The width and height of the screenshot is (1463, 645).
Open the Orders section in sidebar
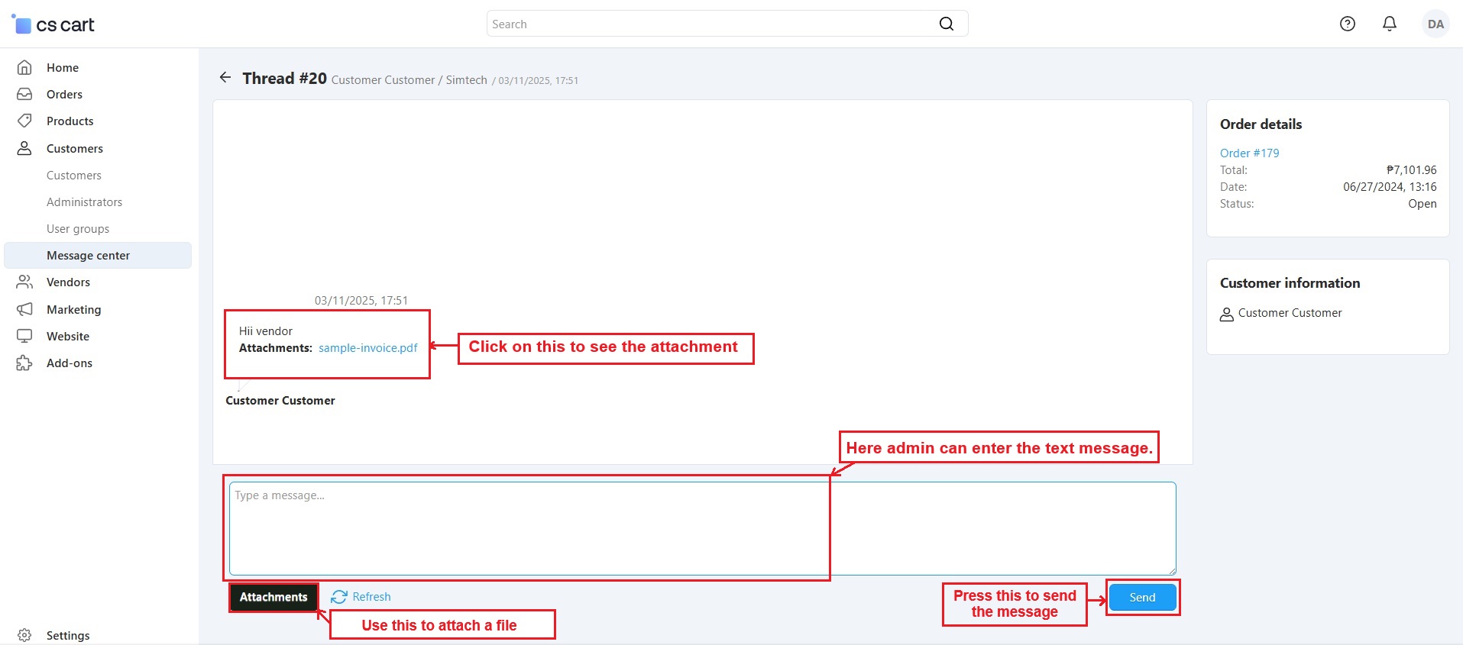tap(64, 95)
